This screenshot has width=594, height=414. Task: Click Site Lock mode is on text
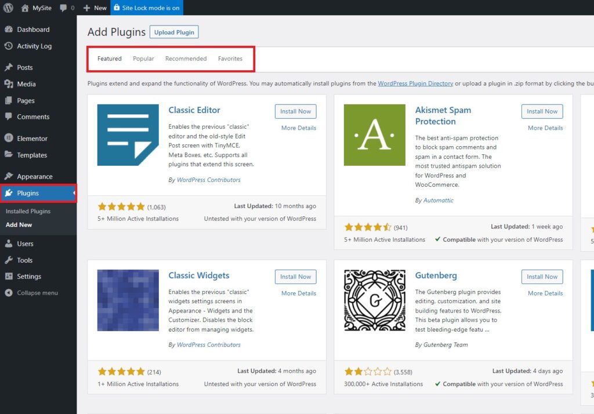151,8
